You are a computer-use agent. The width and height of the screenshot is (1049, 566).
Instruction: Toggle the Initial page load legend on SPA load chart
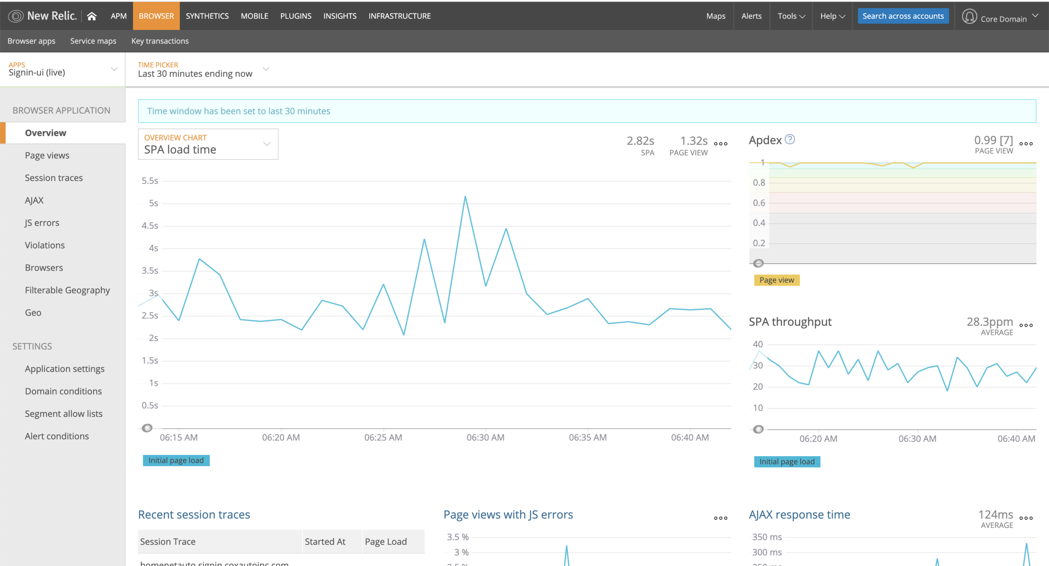tap(176, 460)
